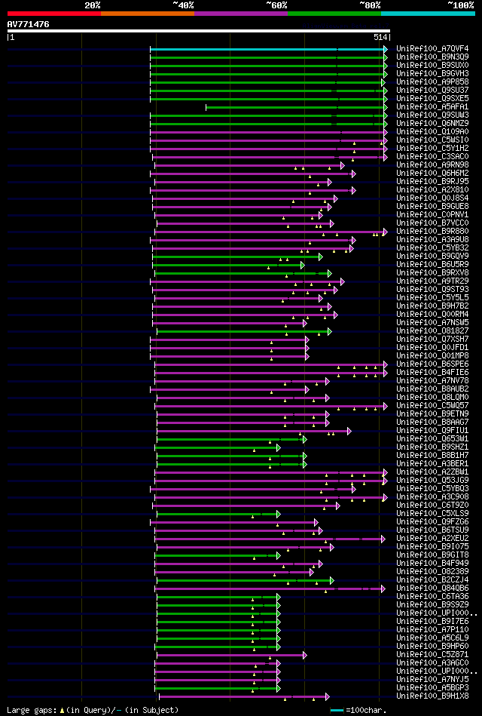This screenshot has height=716, width=482.
Task: Select UniRef100_Q00RM4 hit label
Action: tap(433, 314)
